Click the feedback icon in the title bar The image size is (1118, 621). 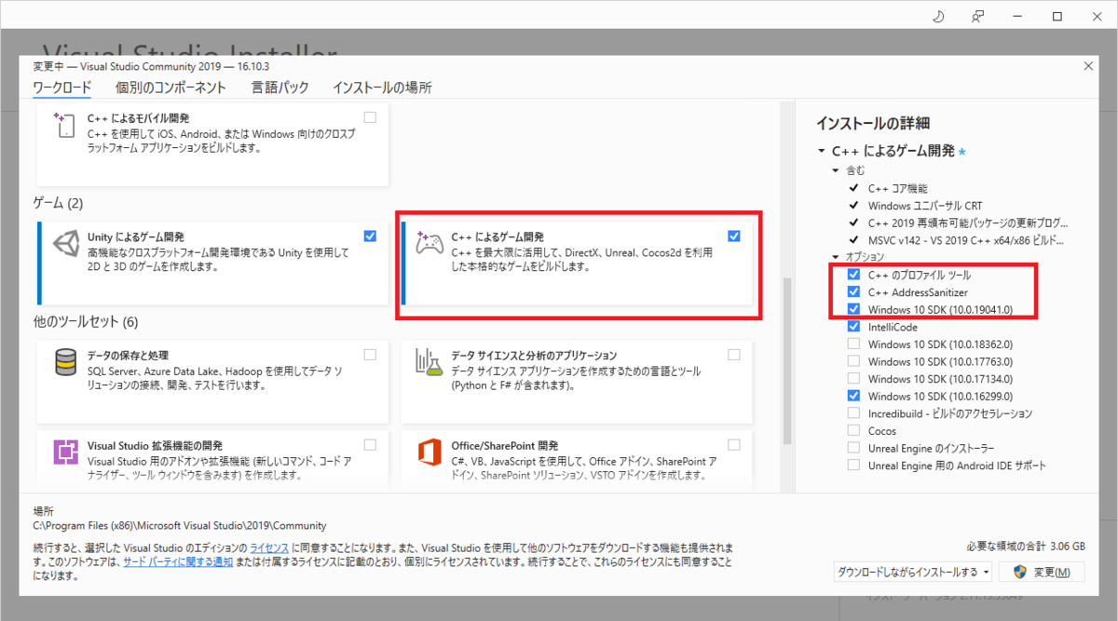977,17
